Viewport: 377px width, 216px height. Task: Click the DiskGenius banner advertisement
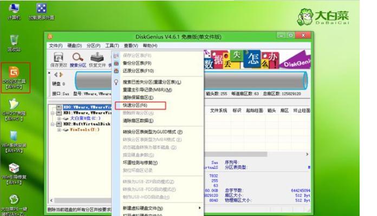click(257, 60)
